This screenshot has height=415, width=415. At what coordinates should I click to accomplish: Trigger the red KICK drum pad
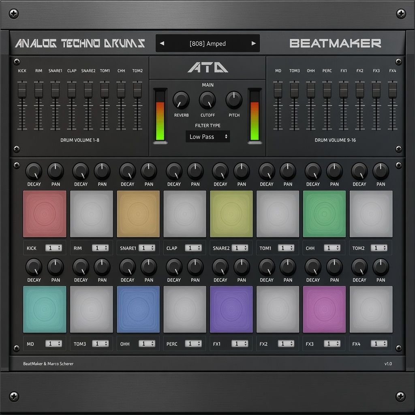[45, 214]
